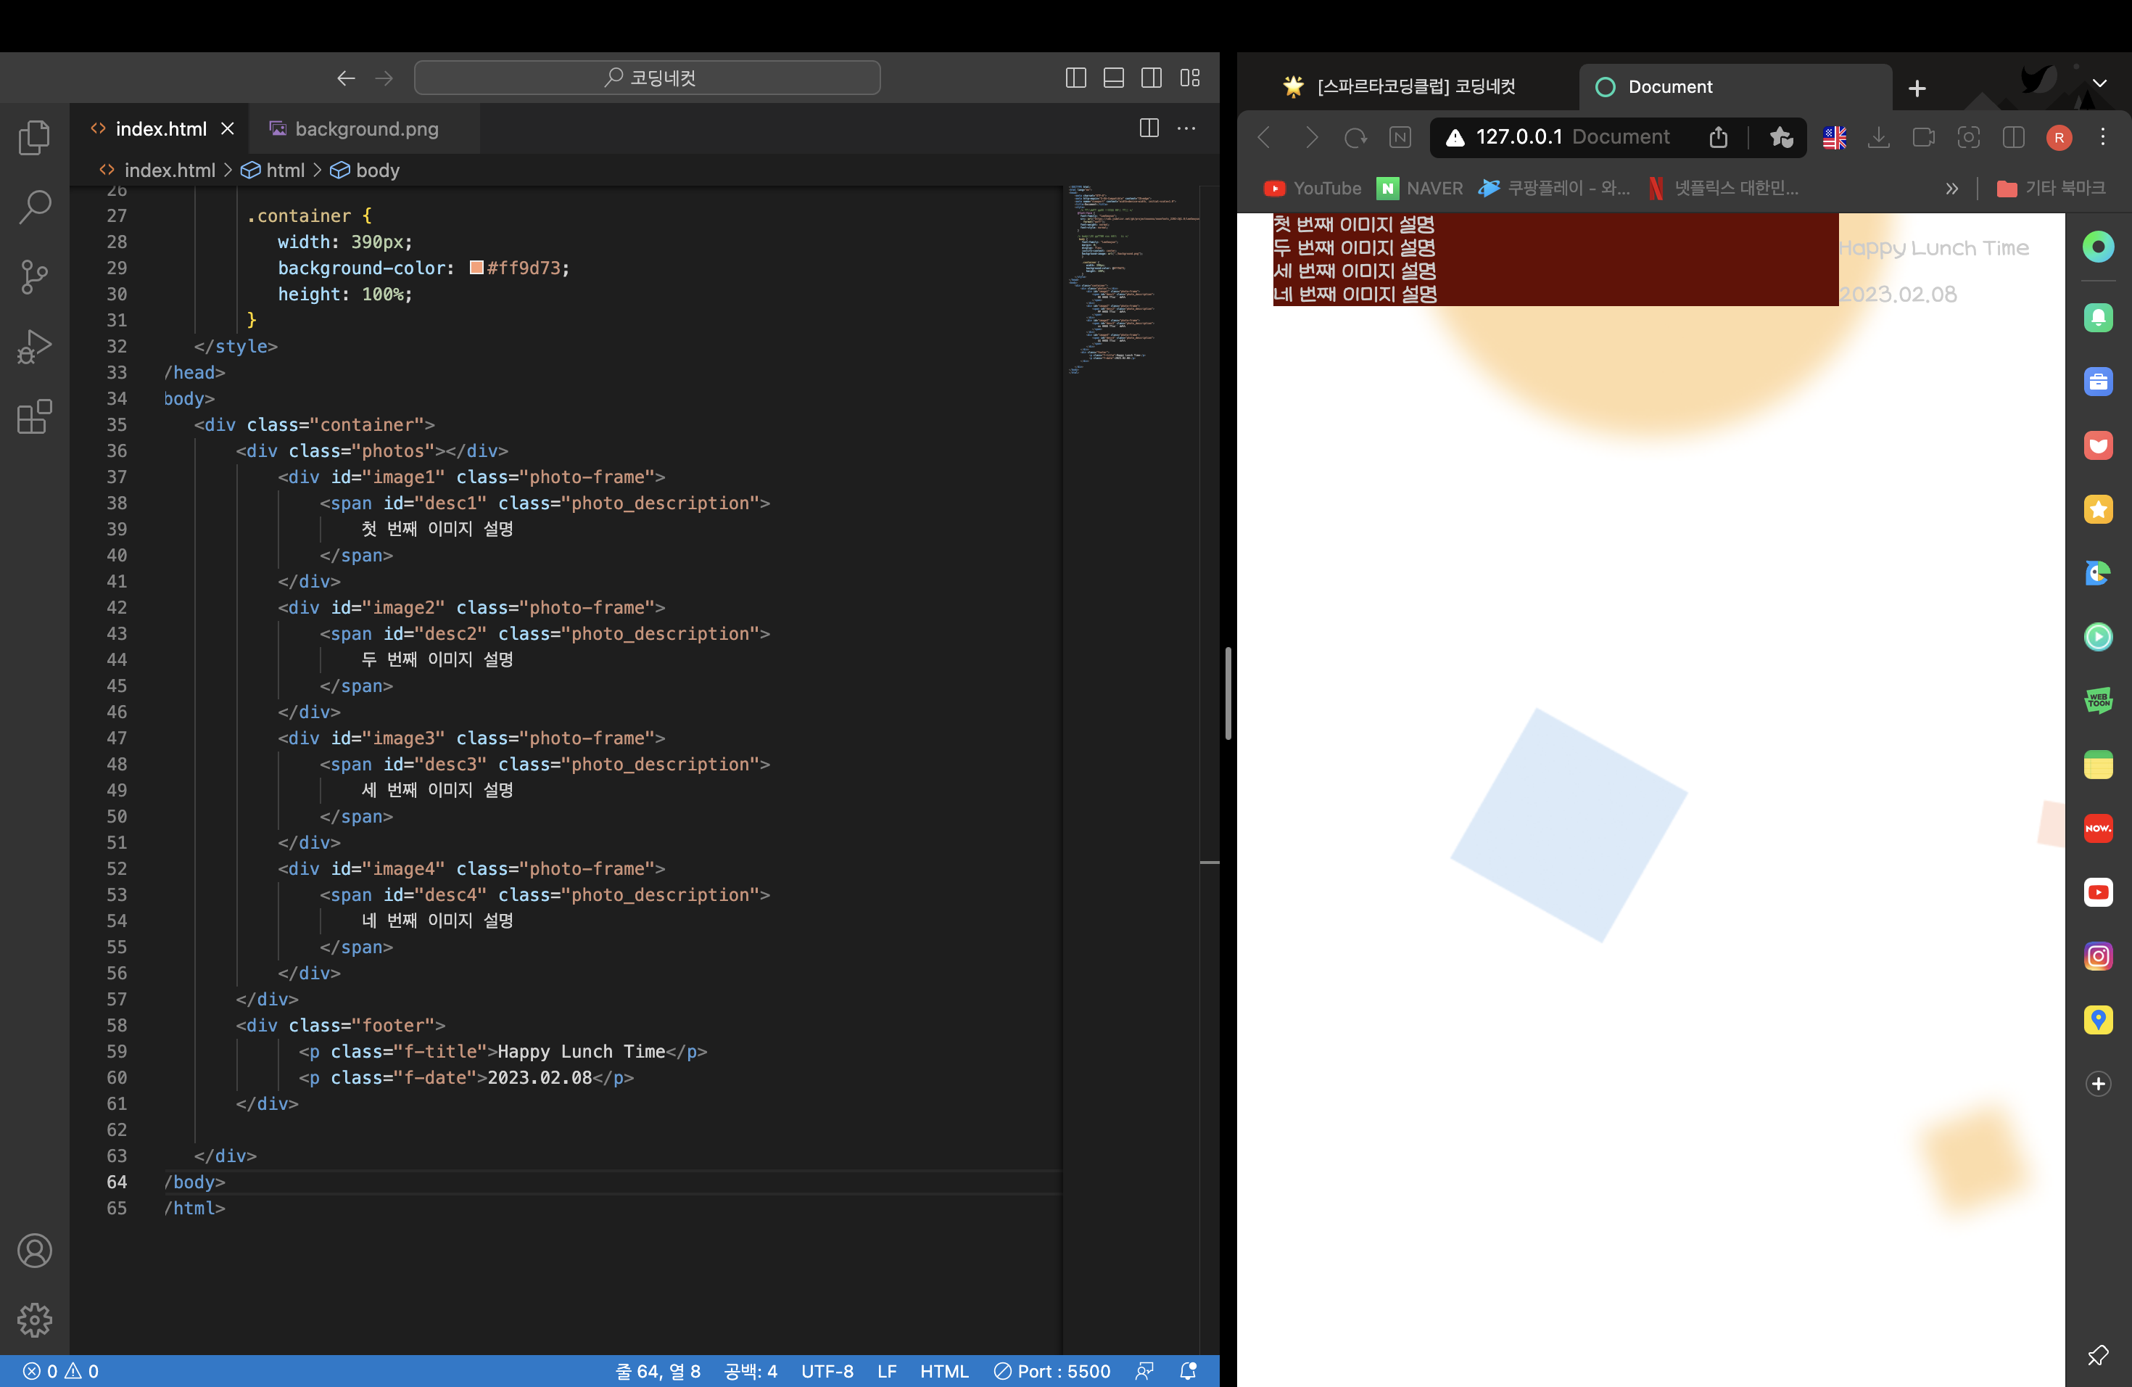Share the current browser page

coord(1718,137)
